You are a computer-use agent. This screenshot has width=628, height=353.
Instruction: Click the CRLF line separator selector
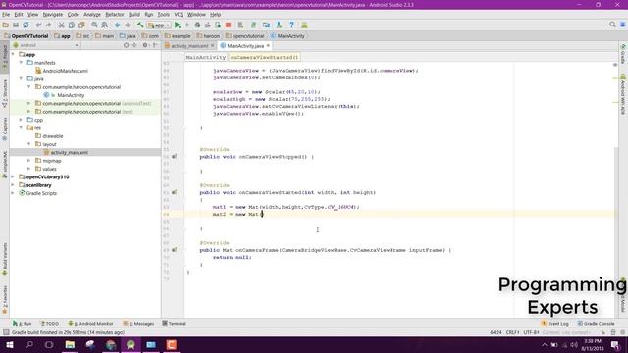(512, 332)
